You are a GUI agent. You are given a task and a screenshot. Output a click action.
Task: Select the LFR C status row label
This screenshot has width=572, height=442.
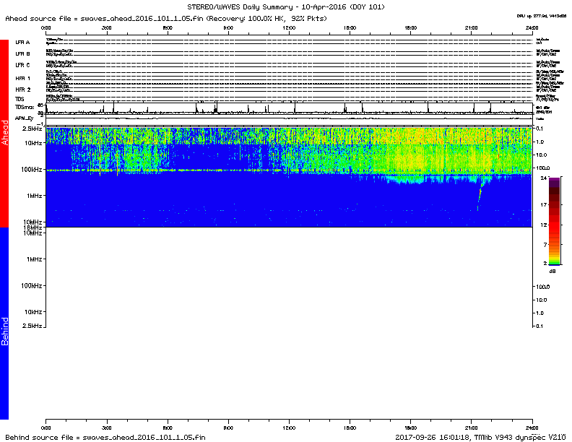23,65
